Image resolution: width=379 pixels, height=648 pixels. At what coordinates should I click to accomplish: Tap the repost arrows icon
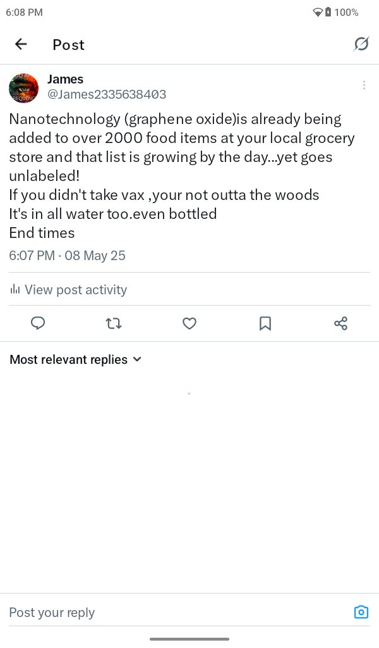pyautogui.click(x=114, y=323)
